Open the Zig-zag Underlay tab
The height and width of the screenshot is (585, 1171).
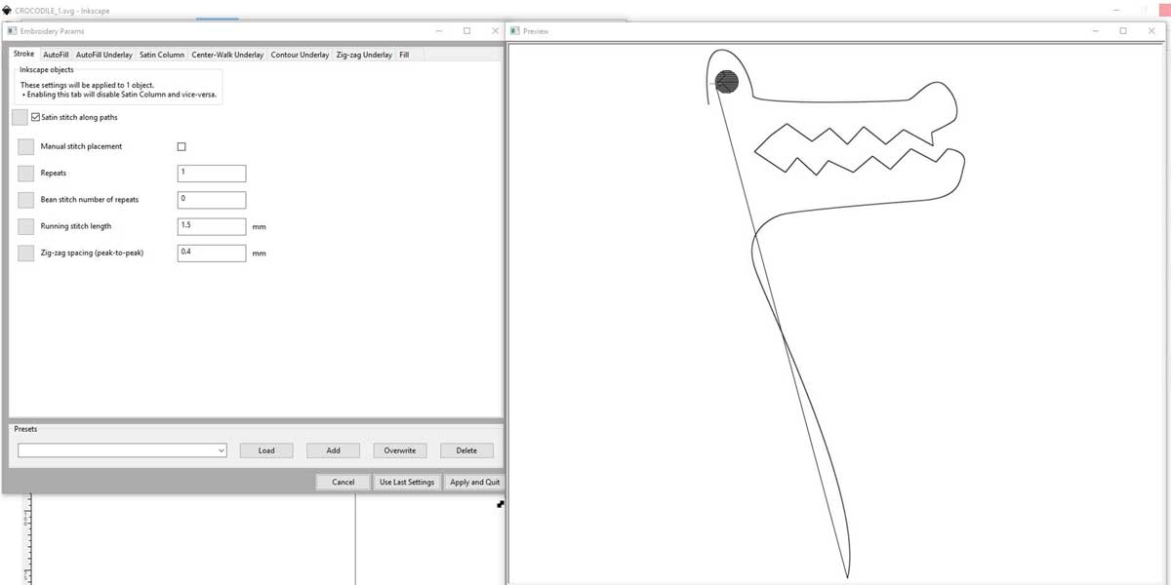point(364,55)
